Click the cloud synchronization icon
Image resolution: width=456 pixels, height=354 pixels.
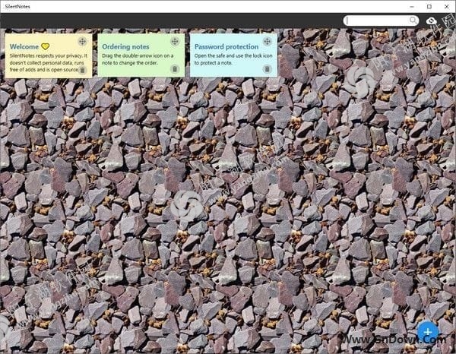(x=432, y=21)
